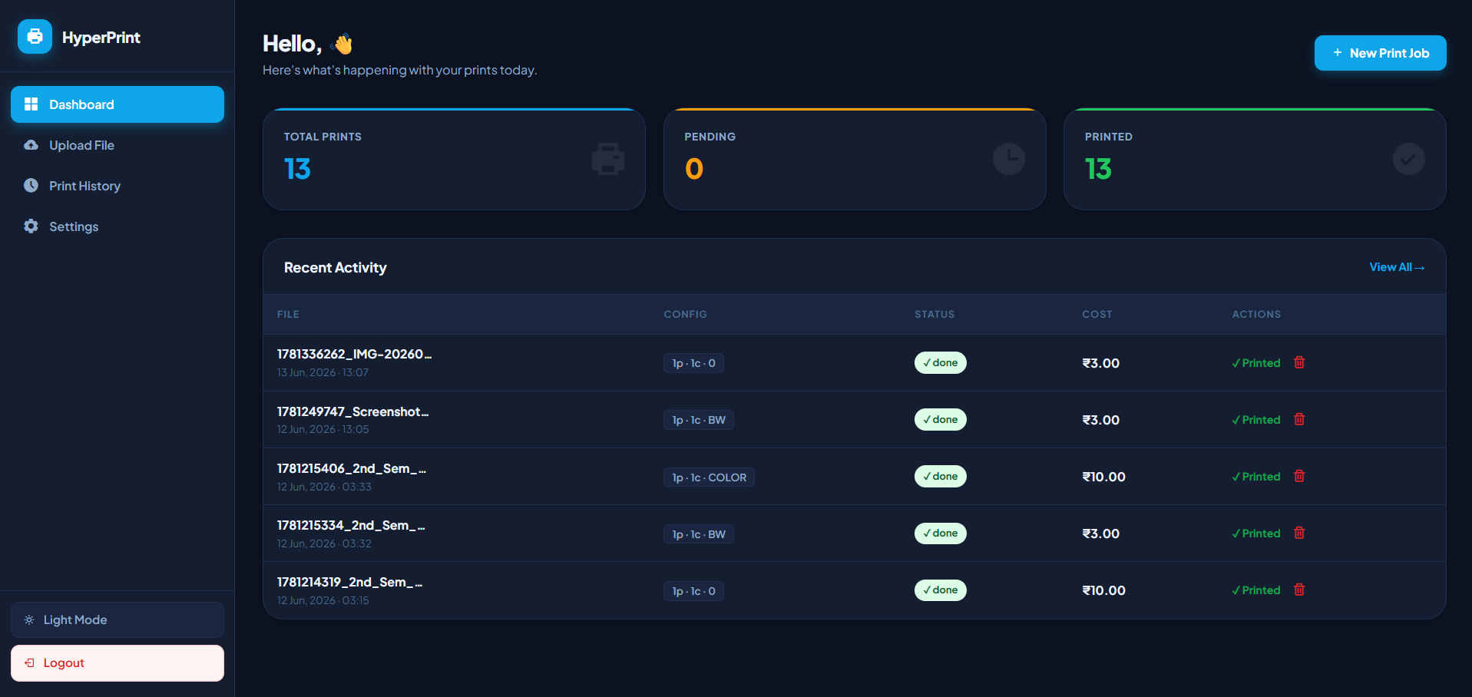Open the Settings page
The height and width of the screenshot is (697, 1472).
click(x=117, y=226)
